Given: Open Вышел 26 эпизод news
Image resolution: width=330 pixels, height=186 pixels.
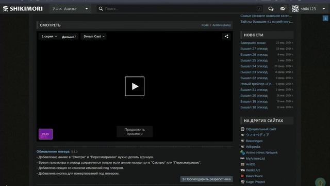Looking at the screenshot, I should pyautogui.click(x=254, y=54).
